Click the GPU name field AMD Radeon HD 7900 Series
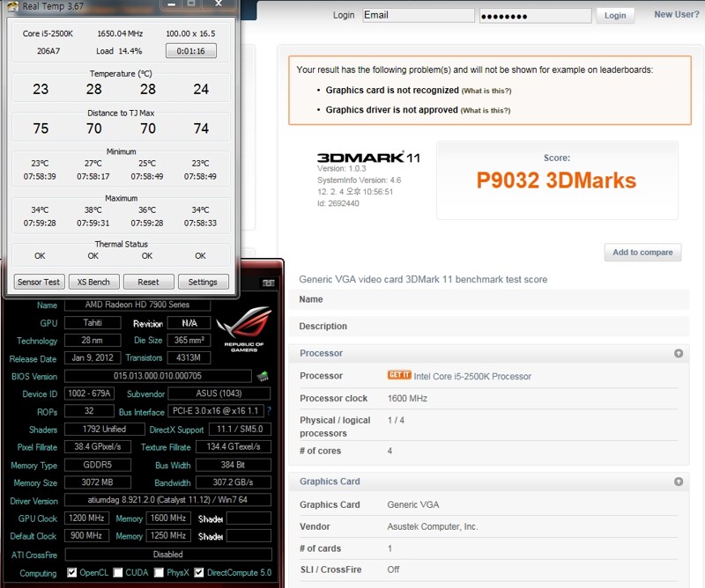 tap(137, 305)
